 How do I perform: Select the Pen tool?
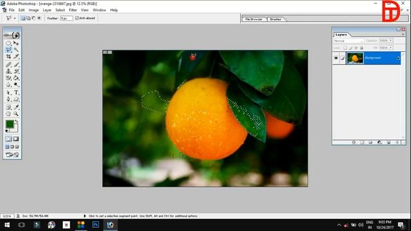(x=8, y=99)
